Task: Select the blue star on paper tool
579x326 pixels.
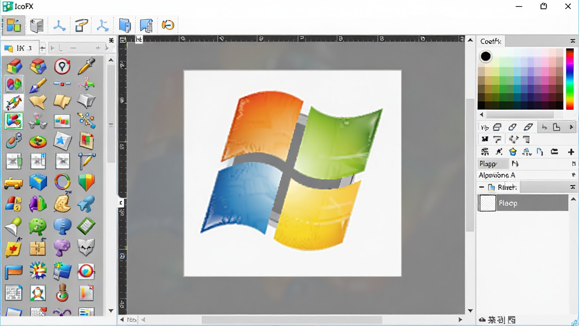Action: click(x=62, y=141)
